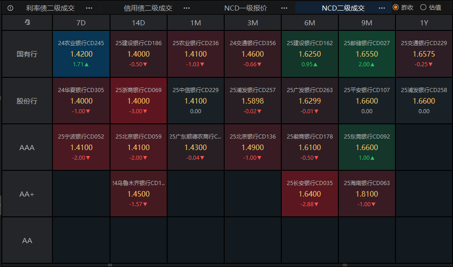Open more options beside NCD一级报价 tab

[x=285, y=8]
